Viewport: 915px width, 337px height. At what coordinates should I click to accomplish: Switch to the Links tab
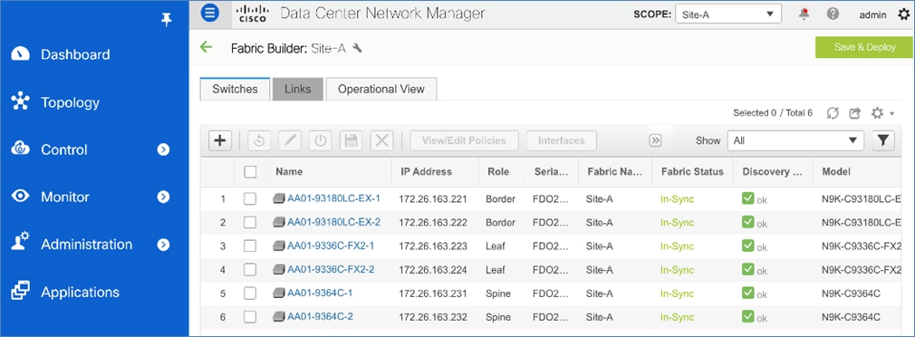(298, 89)
